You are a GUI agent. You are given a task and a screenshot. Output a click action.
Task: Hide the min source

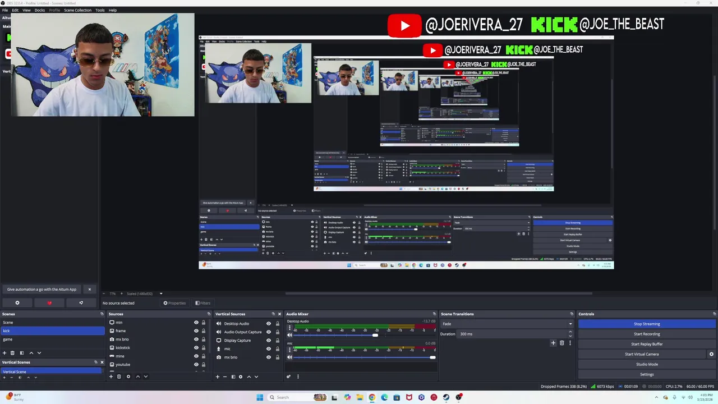click(x=196, y=323)
